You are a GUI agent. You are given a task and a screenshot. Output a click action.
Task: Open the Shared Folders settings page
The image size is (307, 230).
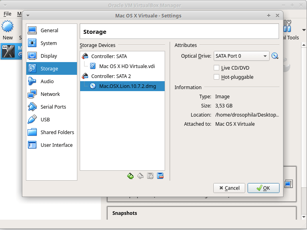point(51,132)
